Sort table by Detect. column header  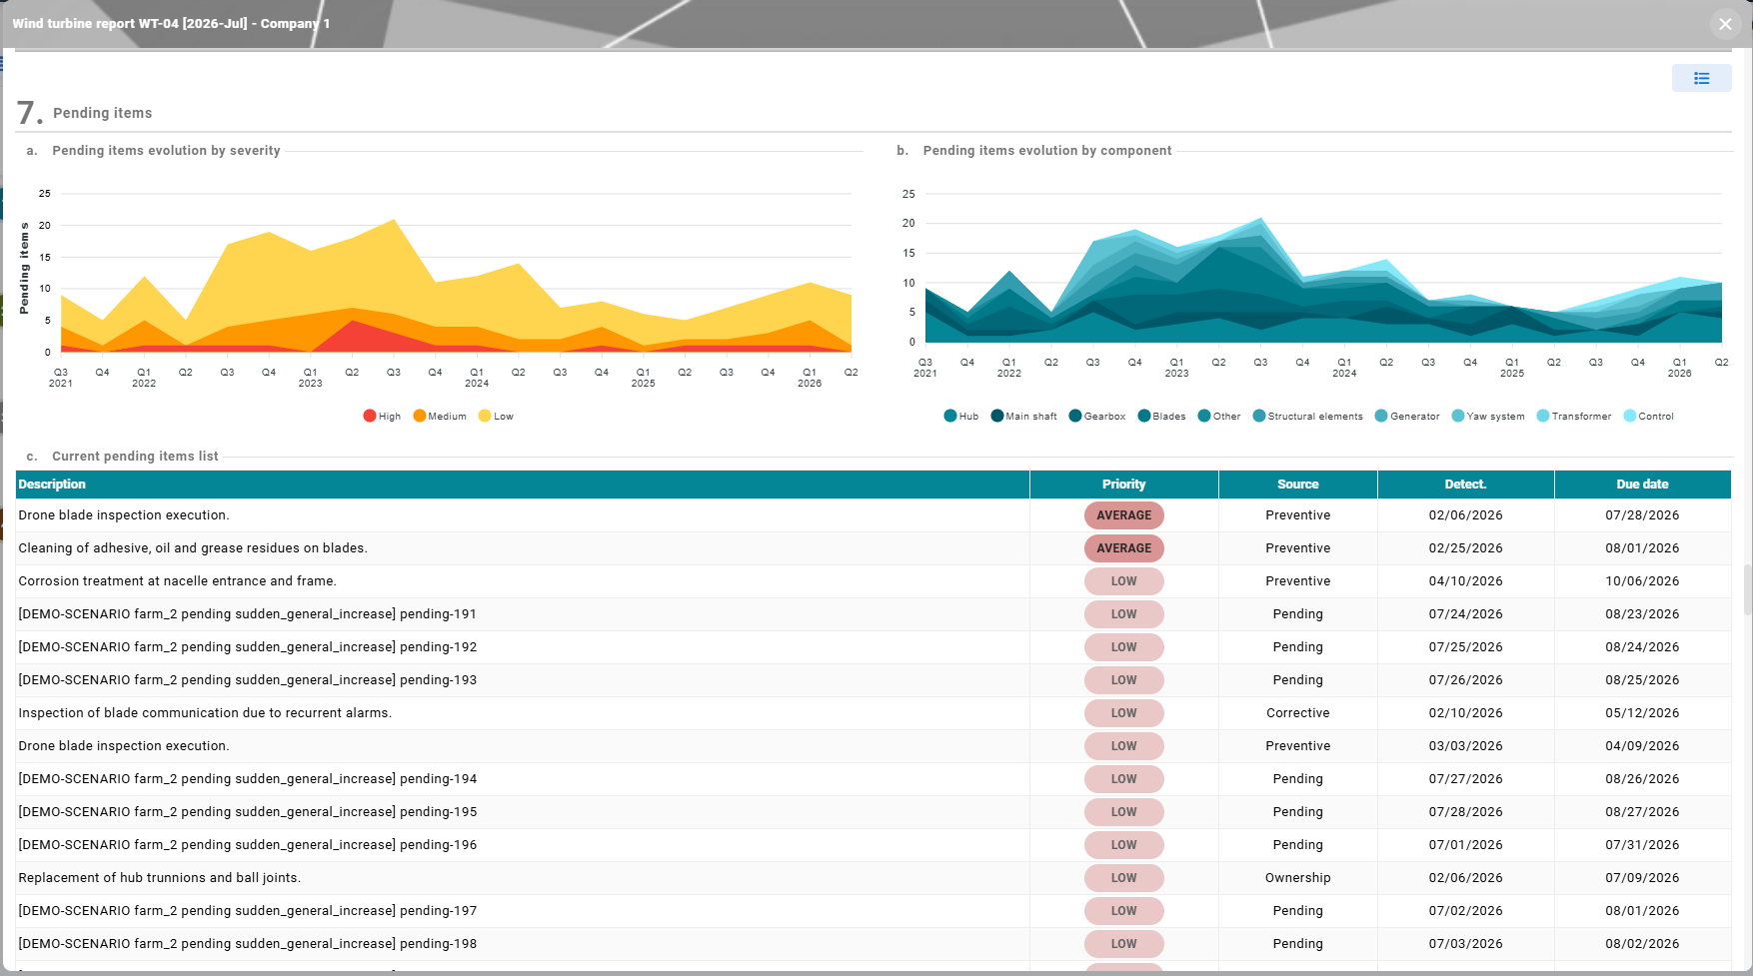click(x=1466, y=485)
